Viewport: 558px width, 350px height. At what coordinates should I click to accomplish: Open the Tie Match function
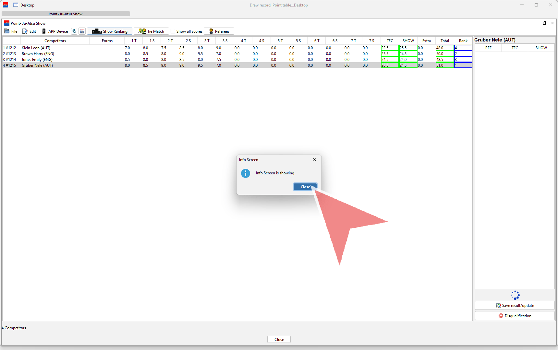[151, 31]
